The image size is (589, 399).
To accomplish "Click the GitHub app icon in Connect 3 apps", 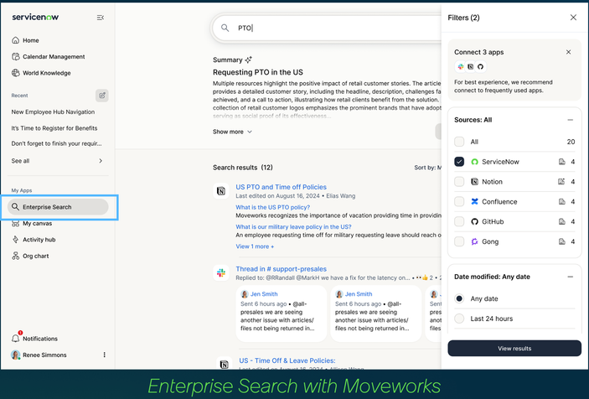I will click(x=480, y=67).
